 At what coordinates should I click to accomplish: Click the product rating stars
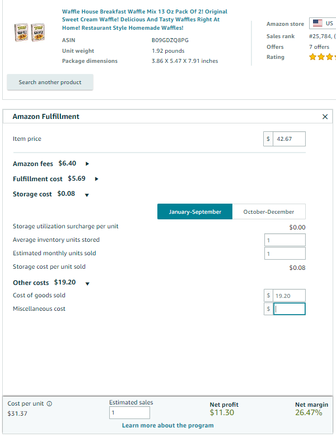(323, 57)
